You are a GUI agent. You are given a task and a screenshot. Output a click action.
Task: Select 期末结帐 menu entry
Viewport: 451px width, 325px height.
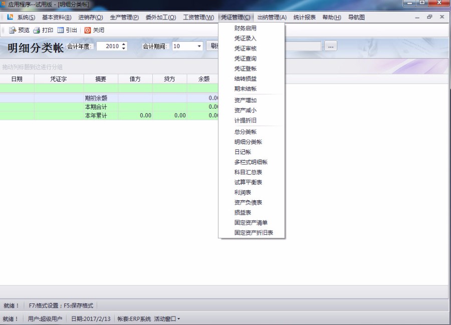tap(252, 89)
